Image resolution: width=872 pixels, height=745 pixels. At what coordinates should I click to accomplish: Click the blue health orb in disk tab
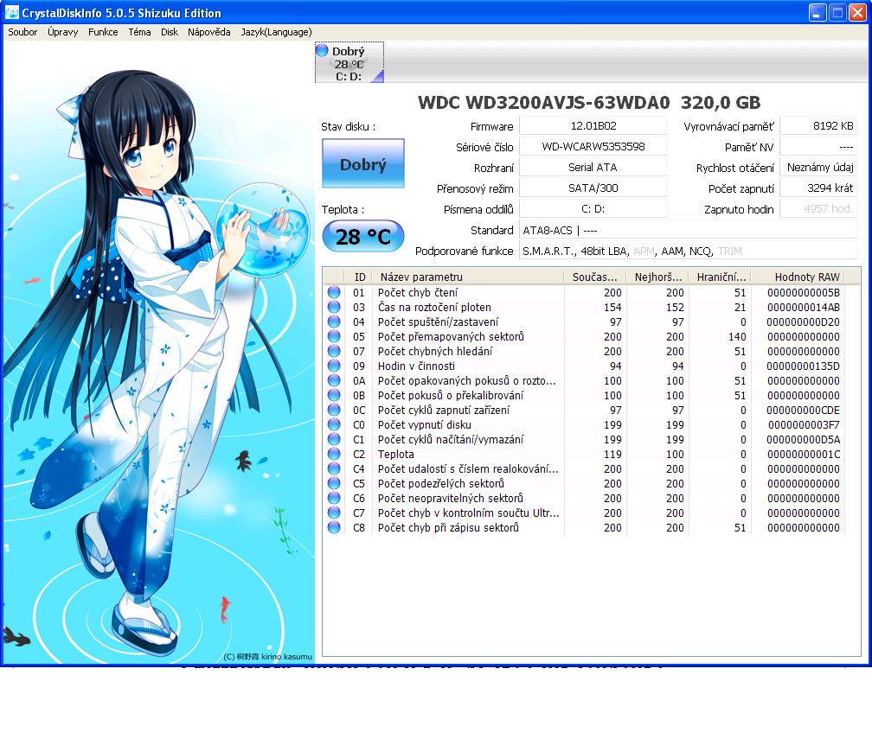[323, 52]
